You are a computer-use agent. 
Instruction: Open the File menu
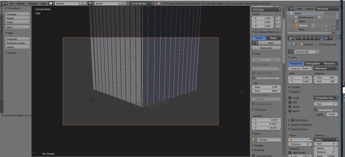[x=11, y=3]
